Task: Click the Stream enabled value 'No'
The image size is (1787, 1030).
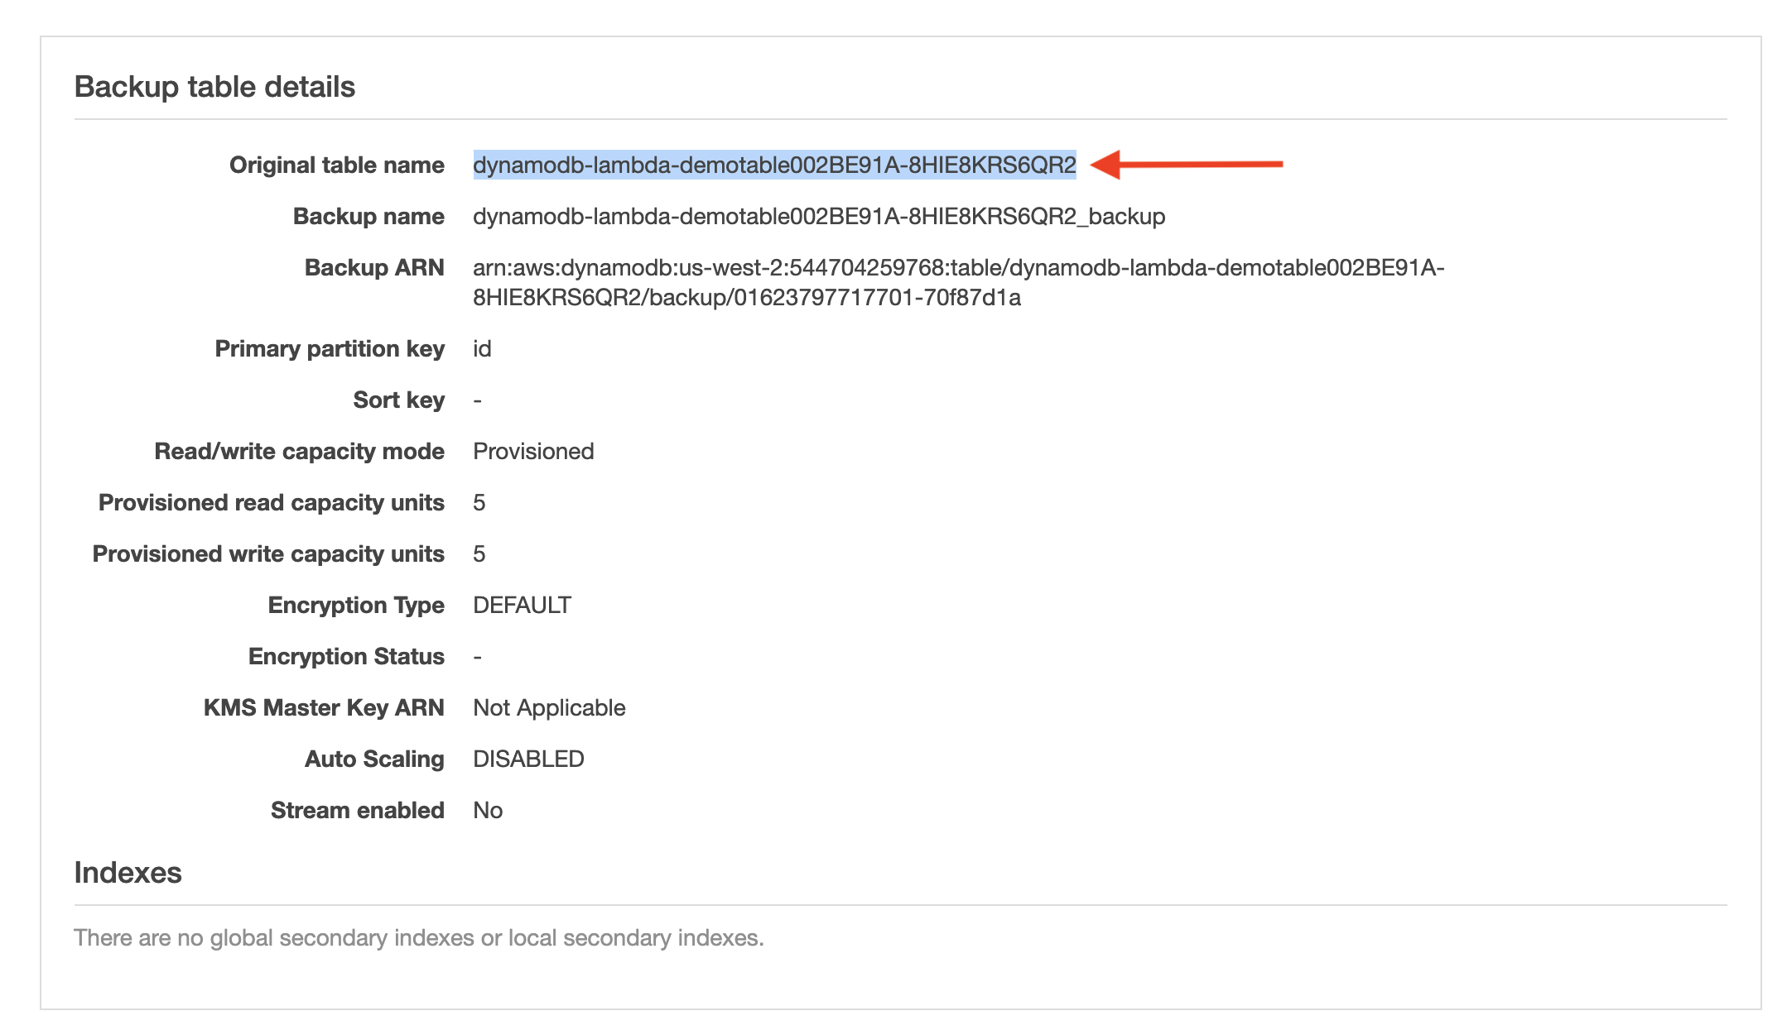Action: [x=488, y=811]
